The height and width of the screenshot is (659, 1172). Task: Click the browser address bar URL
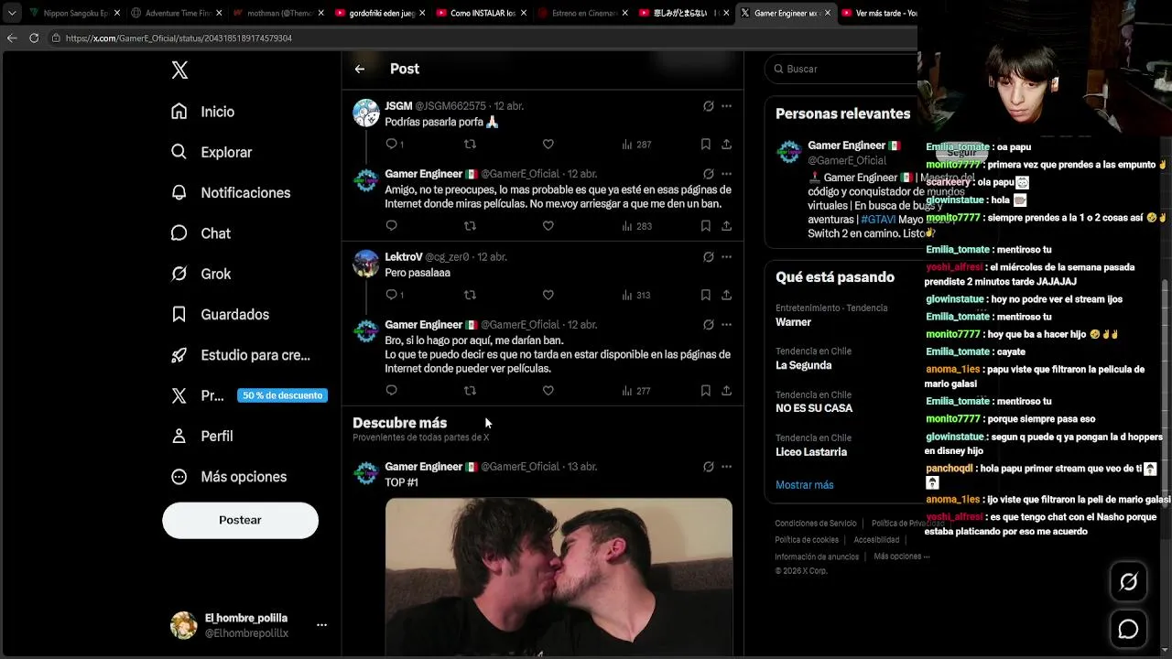coord(179,38)
